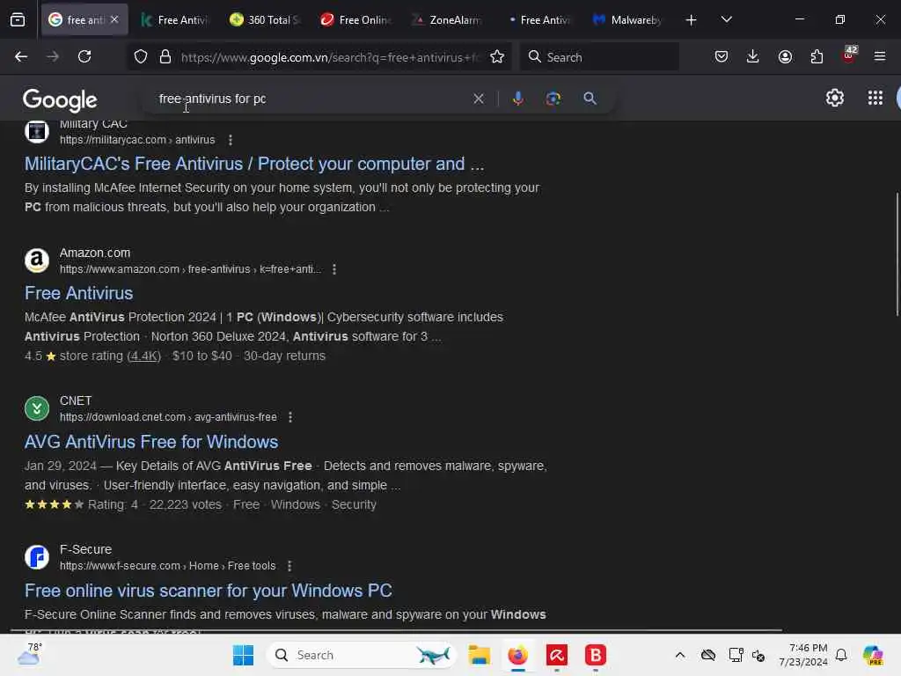Open Windows Start menu
Viewport: 901px width, 676px height.
point(243,655)
